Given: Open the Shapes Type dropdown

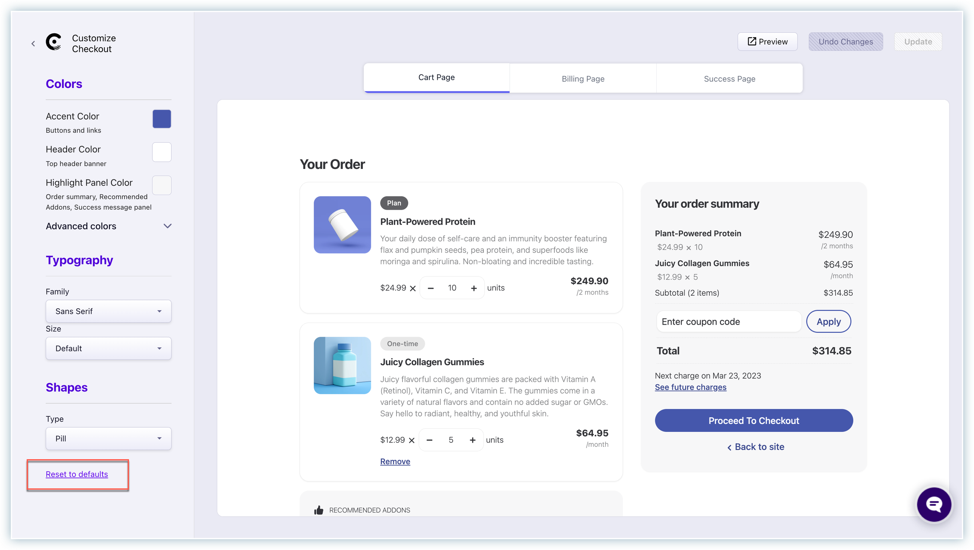Looking at the screenshot, I should click(109, 439).
